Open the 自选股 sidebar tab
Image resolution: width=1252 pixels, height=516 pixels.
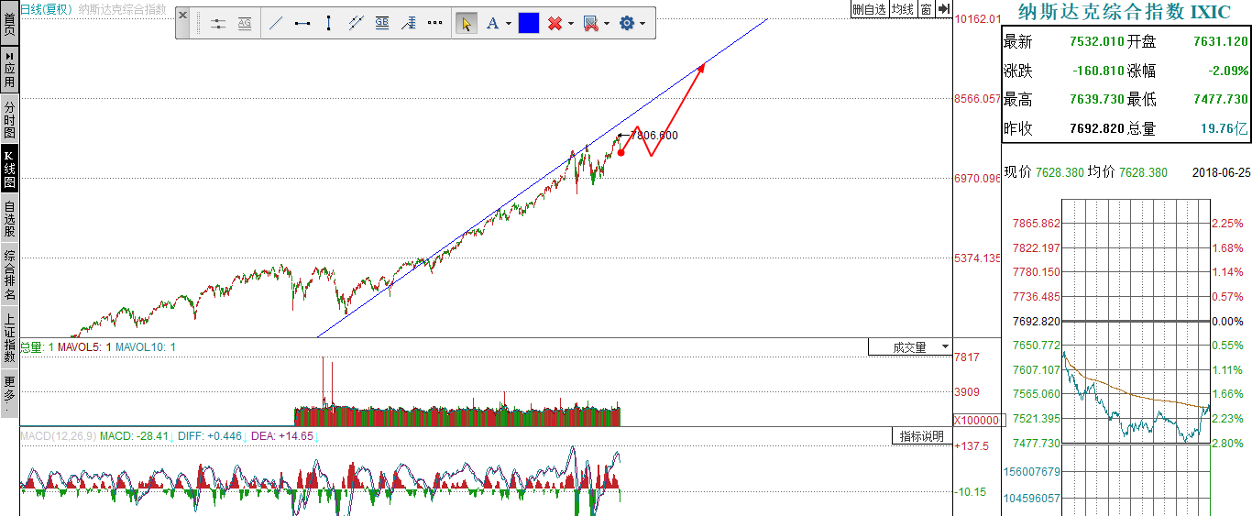pos(9,219)
